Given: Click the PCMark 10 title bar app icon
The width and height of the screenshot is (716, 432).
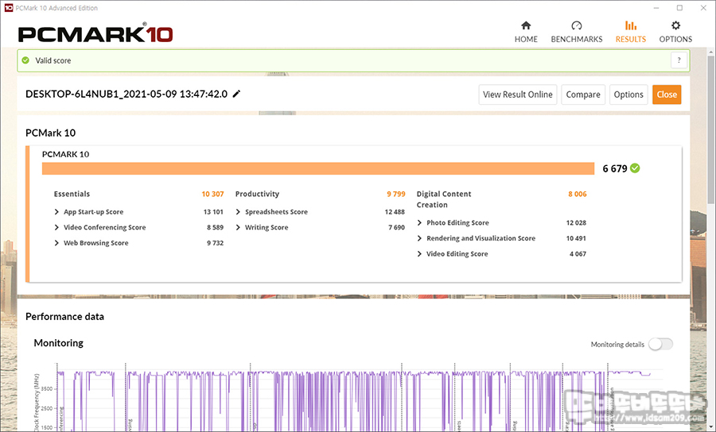Looking at the screenshot, I should click(8, 8).
